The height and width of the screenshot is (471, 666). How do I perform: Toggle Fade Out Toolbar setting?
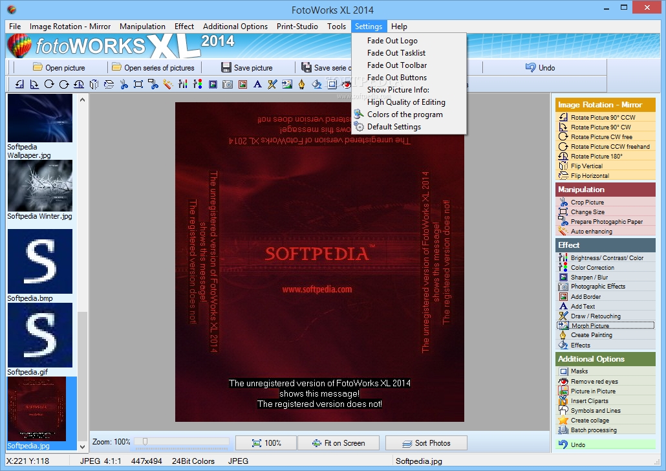[x=409, y=65]
